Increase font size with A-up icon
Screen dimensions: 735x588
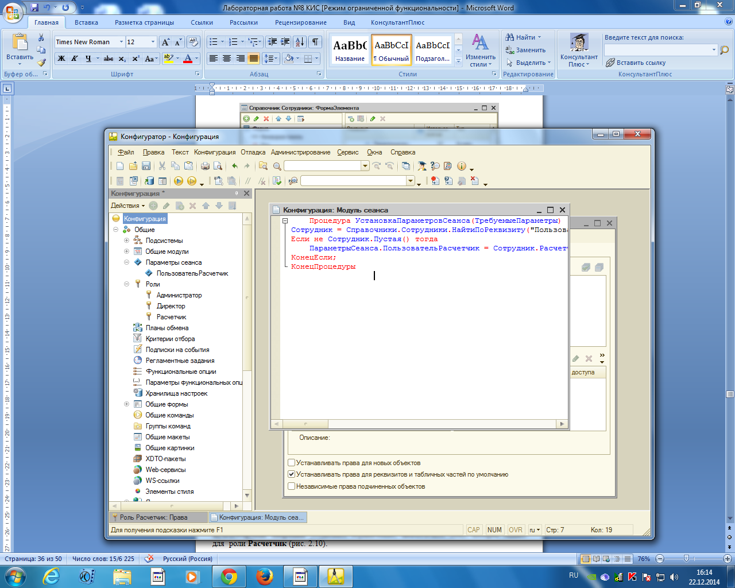coord(165,42)
